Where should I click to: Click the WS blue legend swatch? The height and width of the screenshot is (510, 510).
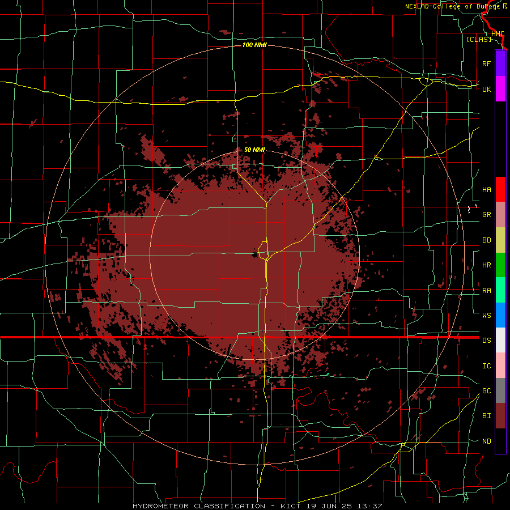(x=500, y=315)
